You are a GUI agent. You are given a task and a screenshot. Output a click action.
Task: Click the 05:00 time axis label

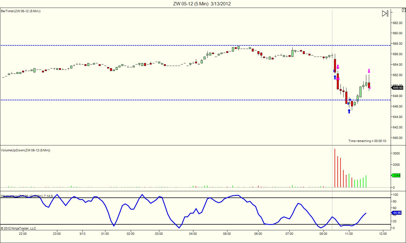point(227,234)
